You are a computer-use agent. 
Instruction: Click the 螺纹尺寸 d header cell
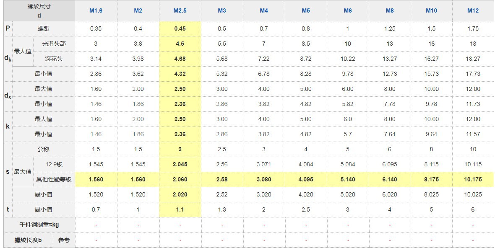pos(39,11)
